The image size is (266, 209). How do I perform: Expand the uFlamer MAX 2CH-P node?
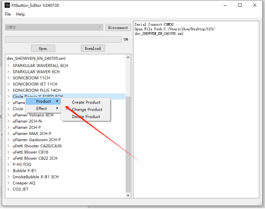click(8, 133)
